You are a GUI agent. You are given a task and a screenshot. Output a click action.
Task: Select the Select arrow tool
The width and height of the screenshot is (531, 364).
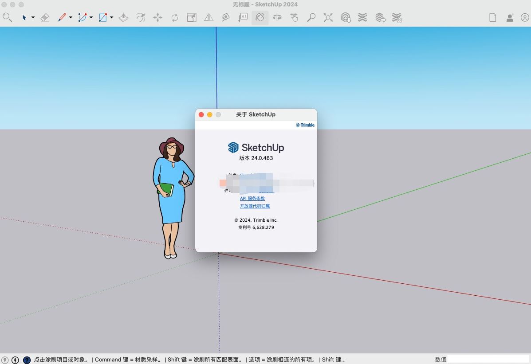[x=24, y=17]
